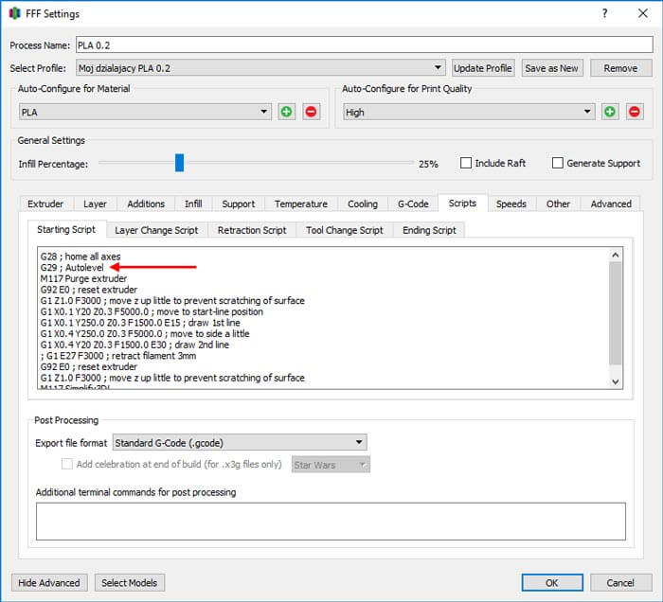Click the additional terminal commands text box
The width and height of the screenshot is (663, 602).
point(331,522)
